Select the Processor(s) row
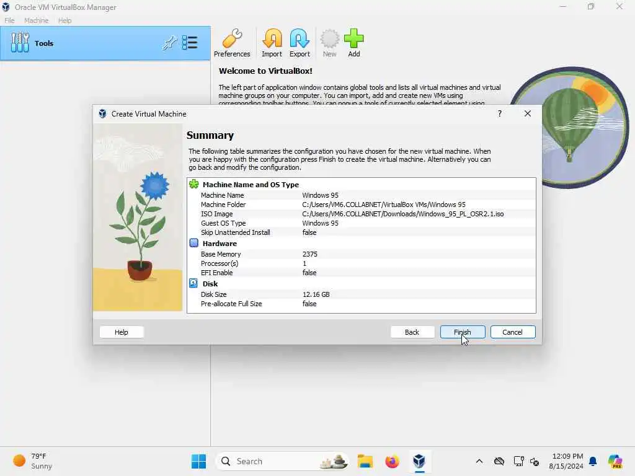 [x=362, y=263]
